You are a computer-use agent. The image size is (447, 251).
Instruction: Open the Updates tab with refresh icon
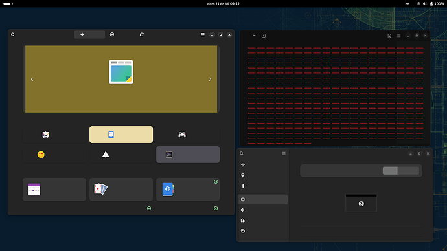pyautogui.click(x=142, y=34)
